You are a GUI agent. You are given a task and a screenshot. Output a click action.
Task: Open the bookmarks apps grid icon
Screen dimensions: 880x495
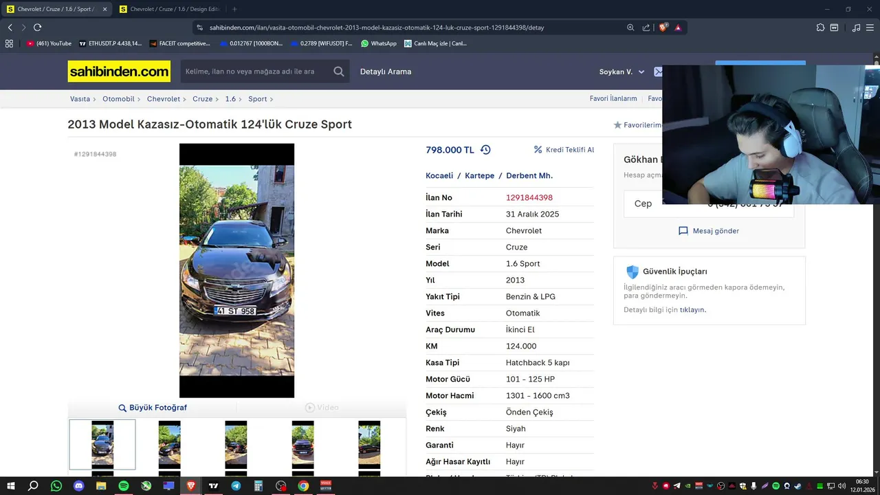[9, 43]
